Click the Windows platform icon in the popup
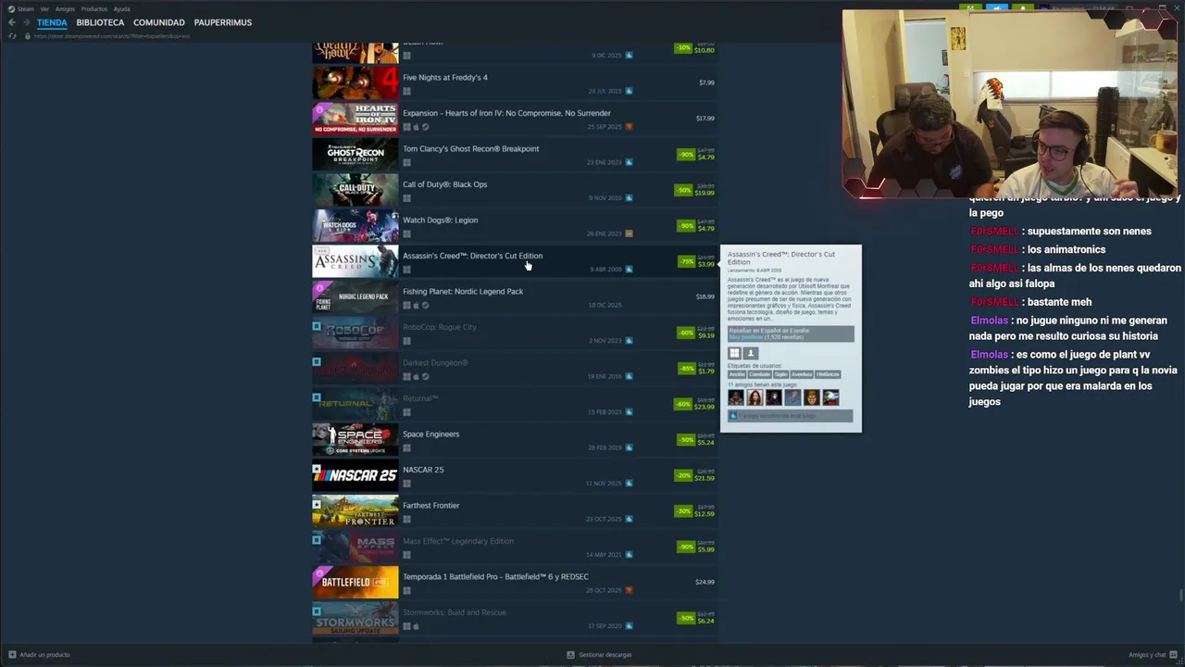The width and height of the screenshot is (1185, 667). [735, 353]
